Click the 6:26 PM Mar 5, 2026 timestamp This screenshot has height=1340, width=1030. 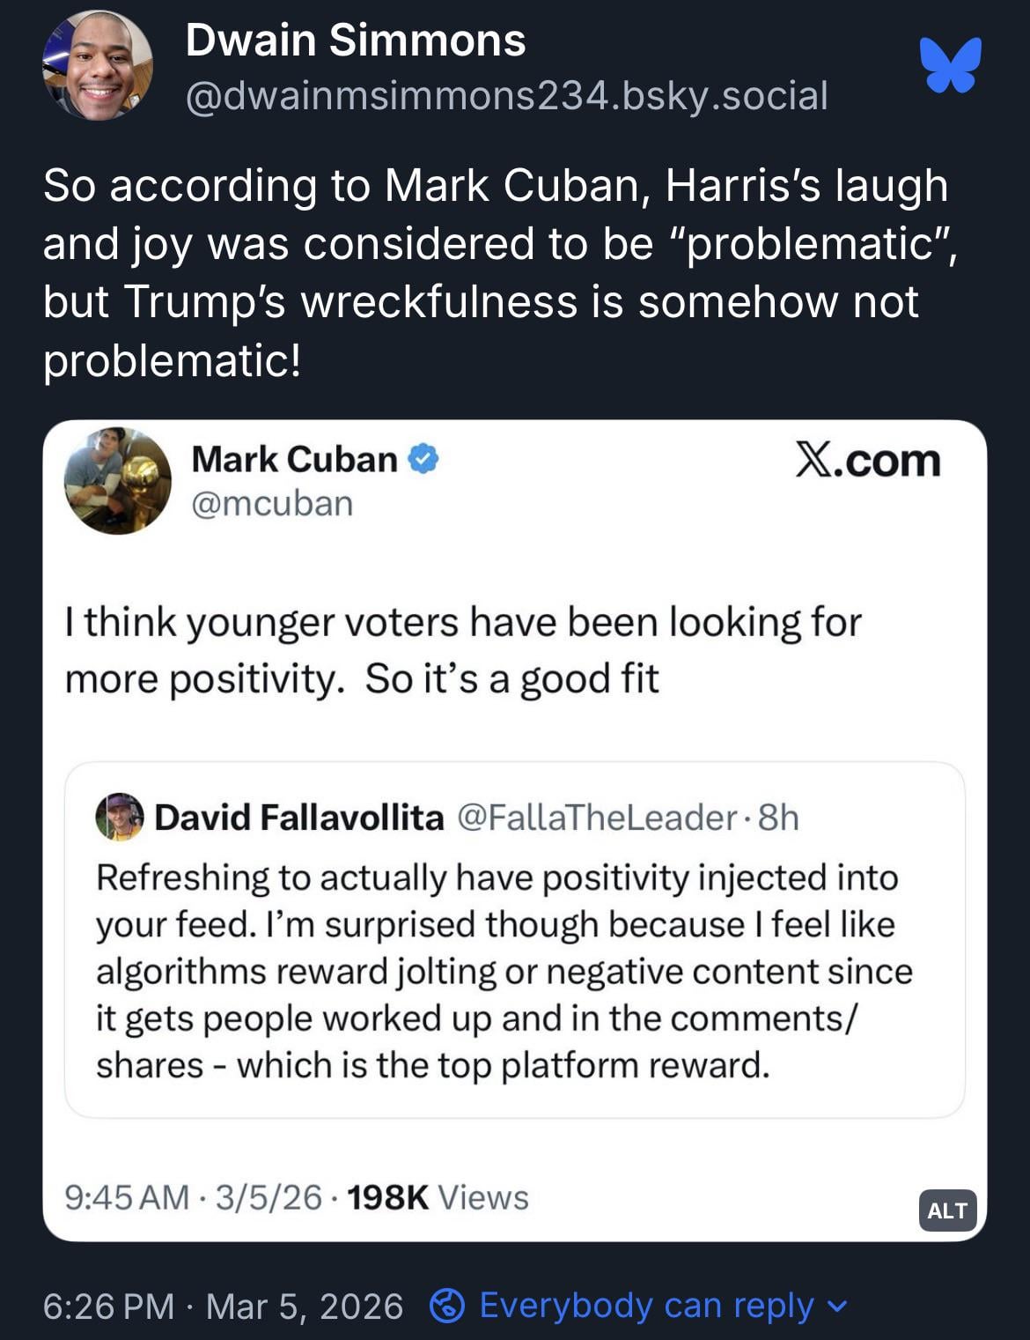(223, 1306)
